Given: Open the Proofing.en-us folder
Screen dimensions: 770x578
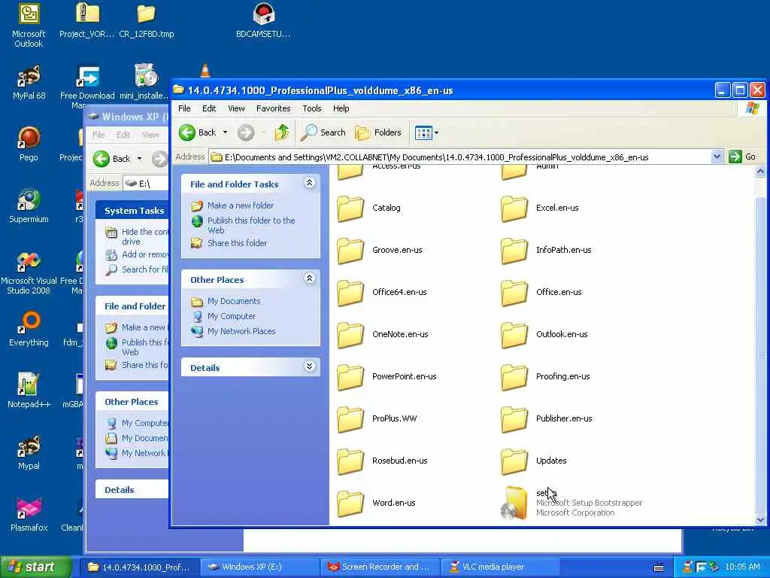Looking at the screenshot, I should click(545, 377).
